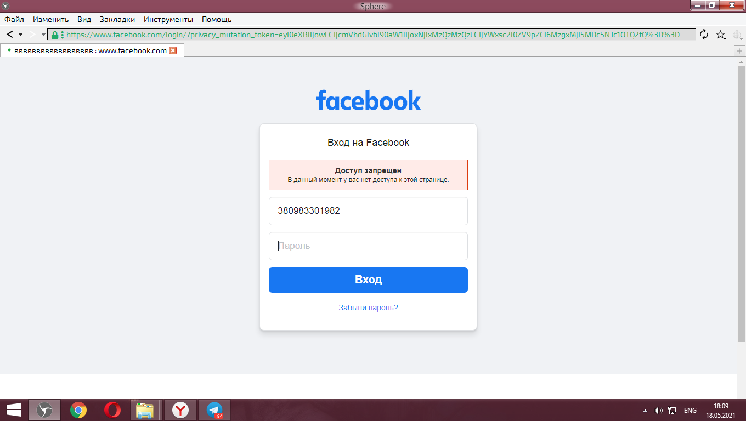Focus the Пароль password field

click(368, 246)
